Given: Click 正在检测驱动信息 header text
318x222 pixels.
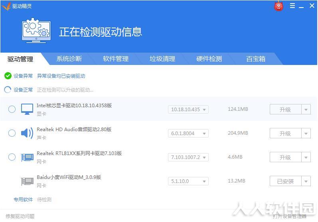Looking at the screenshot, I should click(101, 32).
